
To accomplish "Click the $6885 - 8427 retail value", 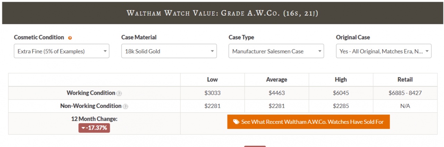I will (405, 93).
